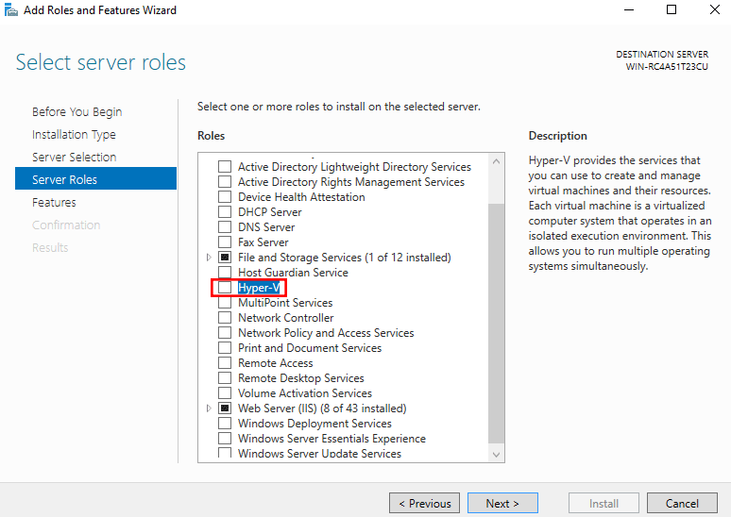Jump to the Features step
The height and width of the screenshot is (517, 731).
tap(54, 203)
